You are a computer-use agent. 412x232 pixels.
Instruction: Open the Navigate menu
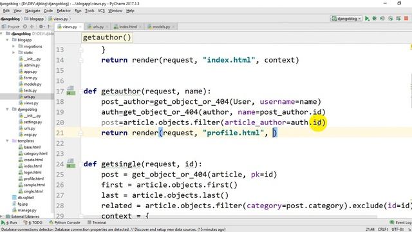(33, 11)
